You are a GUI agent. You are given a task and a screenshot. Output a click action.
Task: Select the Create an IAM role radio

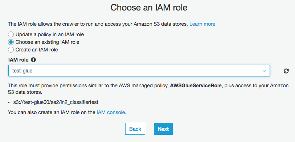coord(11,50)
